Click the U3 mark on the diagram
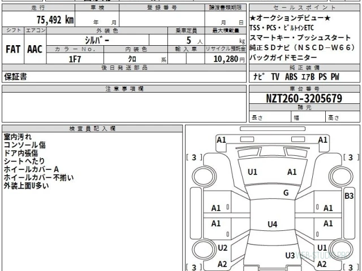The image size is (362, 271). coord(290,256)
